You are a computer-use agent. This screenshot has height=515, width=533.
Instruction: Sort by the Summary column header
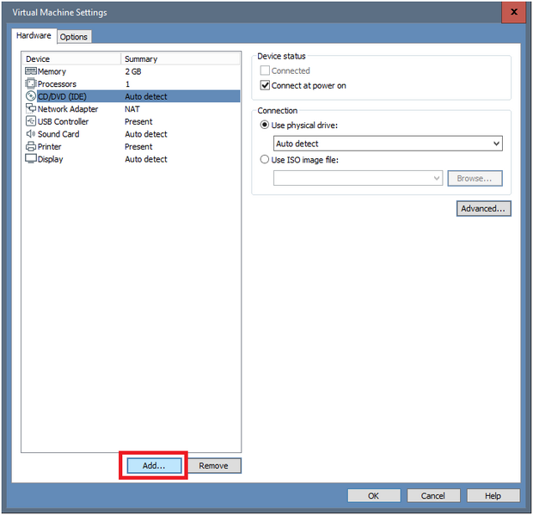(181, 59)
